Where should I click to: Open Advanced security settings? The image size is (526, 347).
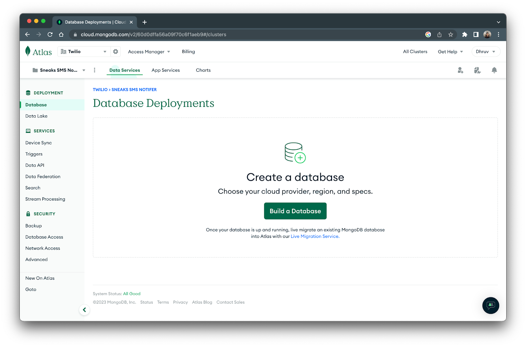pos(36,260)
